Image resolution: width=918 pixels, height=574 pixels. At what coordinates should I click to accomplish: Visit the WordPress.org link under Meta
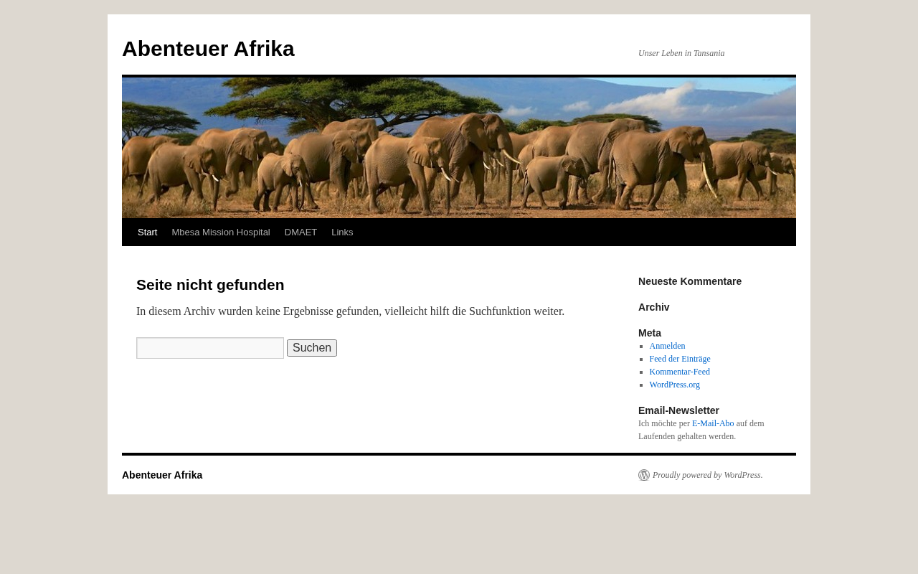click(674, 385)
